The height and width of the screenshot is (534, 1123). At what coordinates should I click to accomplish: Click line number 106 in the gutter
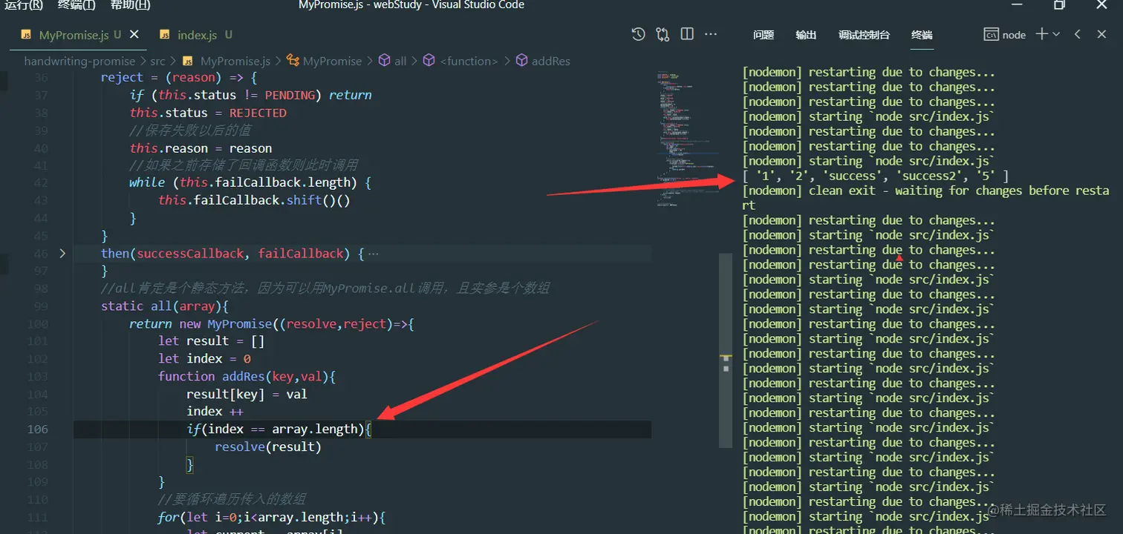(37, 429)
